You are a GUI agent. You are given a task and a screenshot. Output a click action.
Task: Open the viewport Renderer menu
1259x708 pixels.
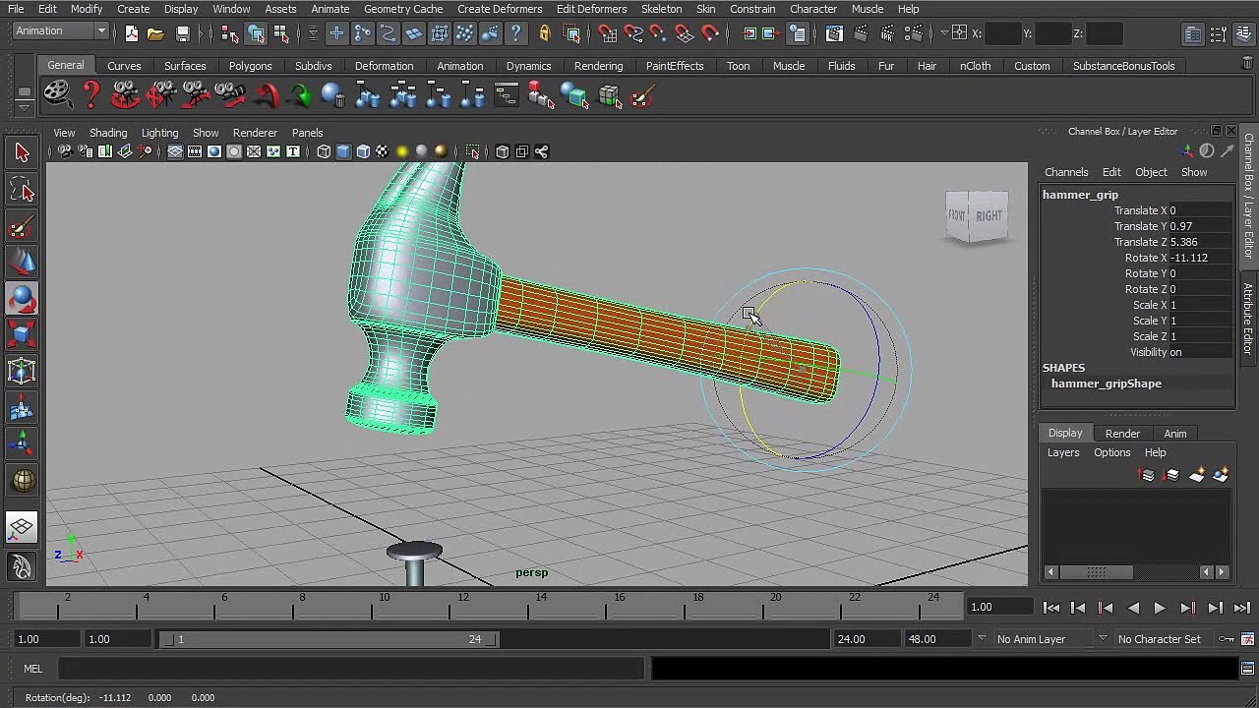tap(255, 133)
